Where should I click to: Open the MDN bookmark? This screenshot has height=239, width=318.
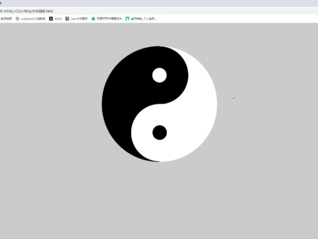55,19
